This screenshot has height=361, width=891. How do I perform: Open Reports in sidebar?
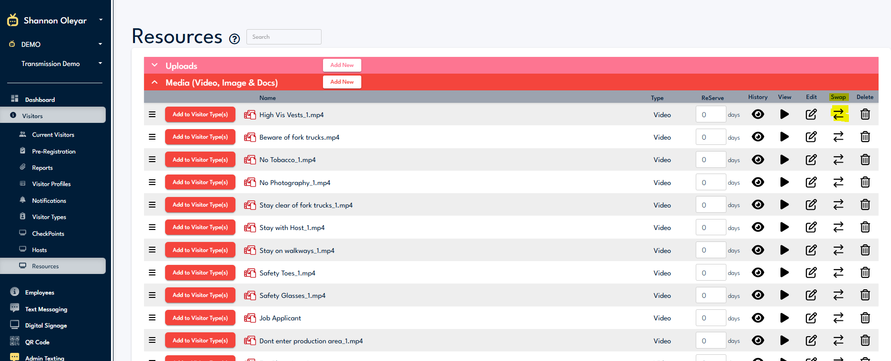click(x=42, y=168)
